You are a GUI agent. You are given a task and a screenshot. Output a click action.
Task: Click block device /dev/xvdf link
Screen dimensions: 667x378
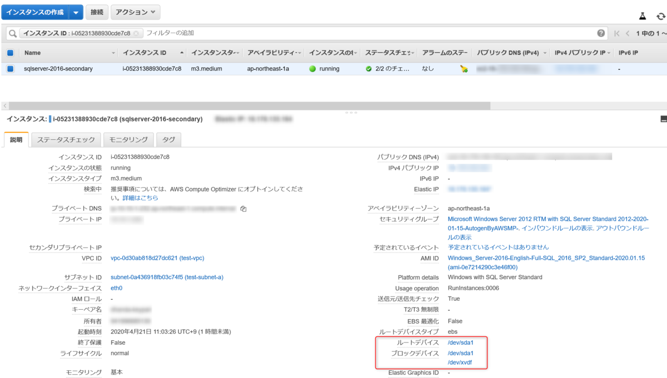(x=460, y=362)
